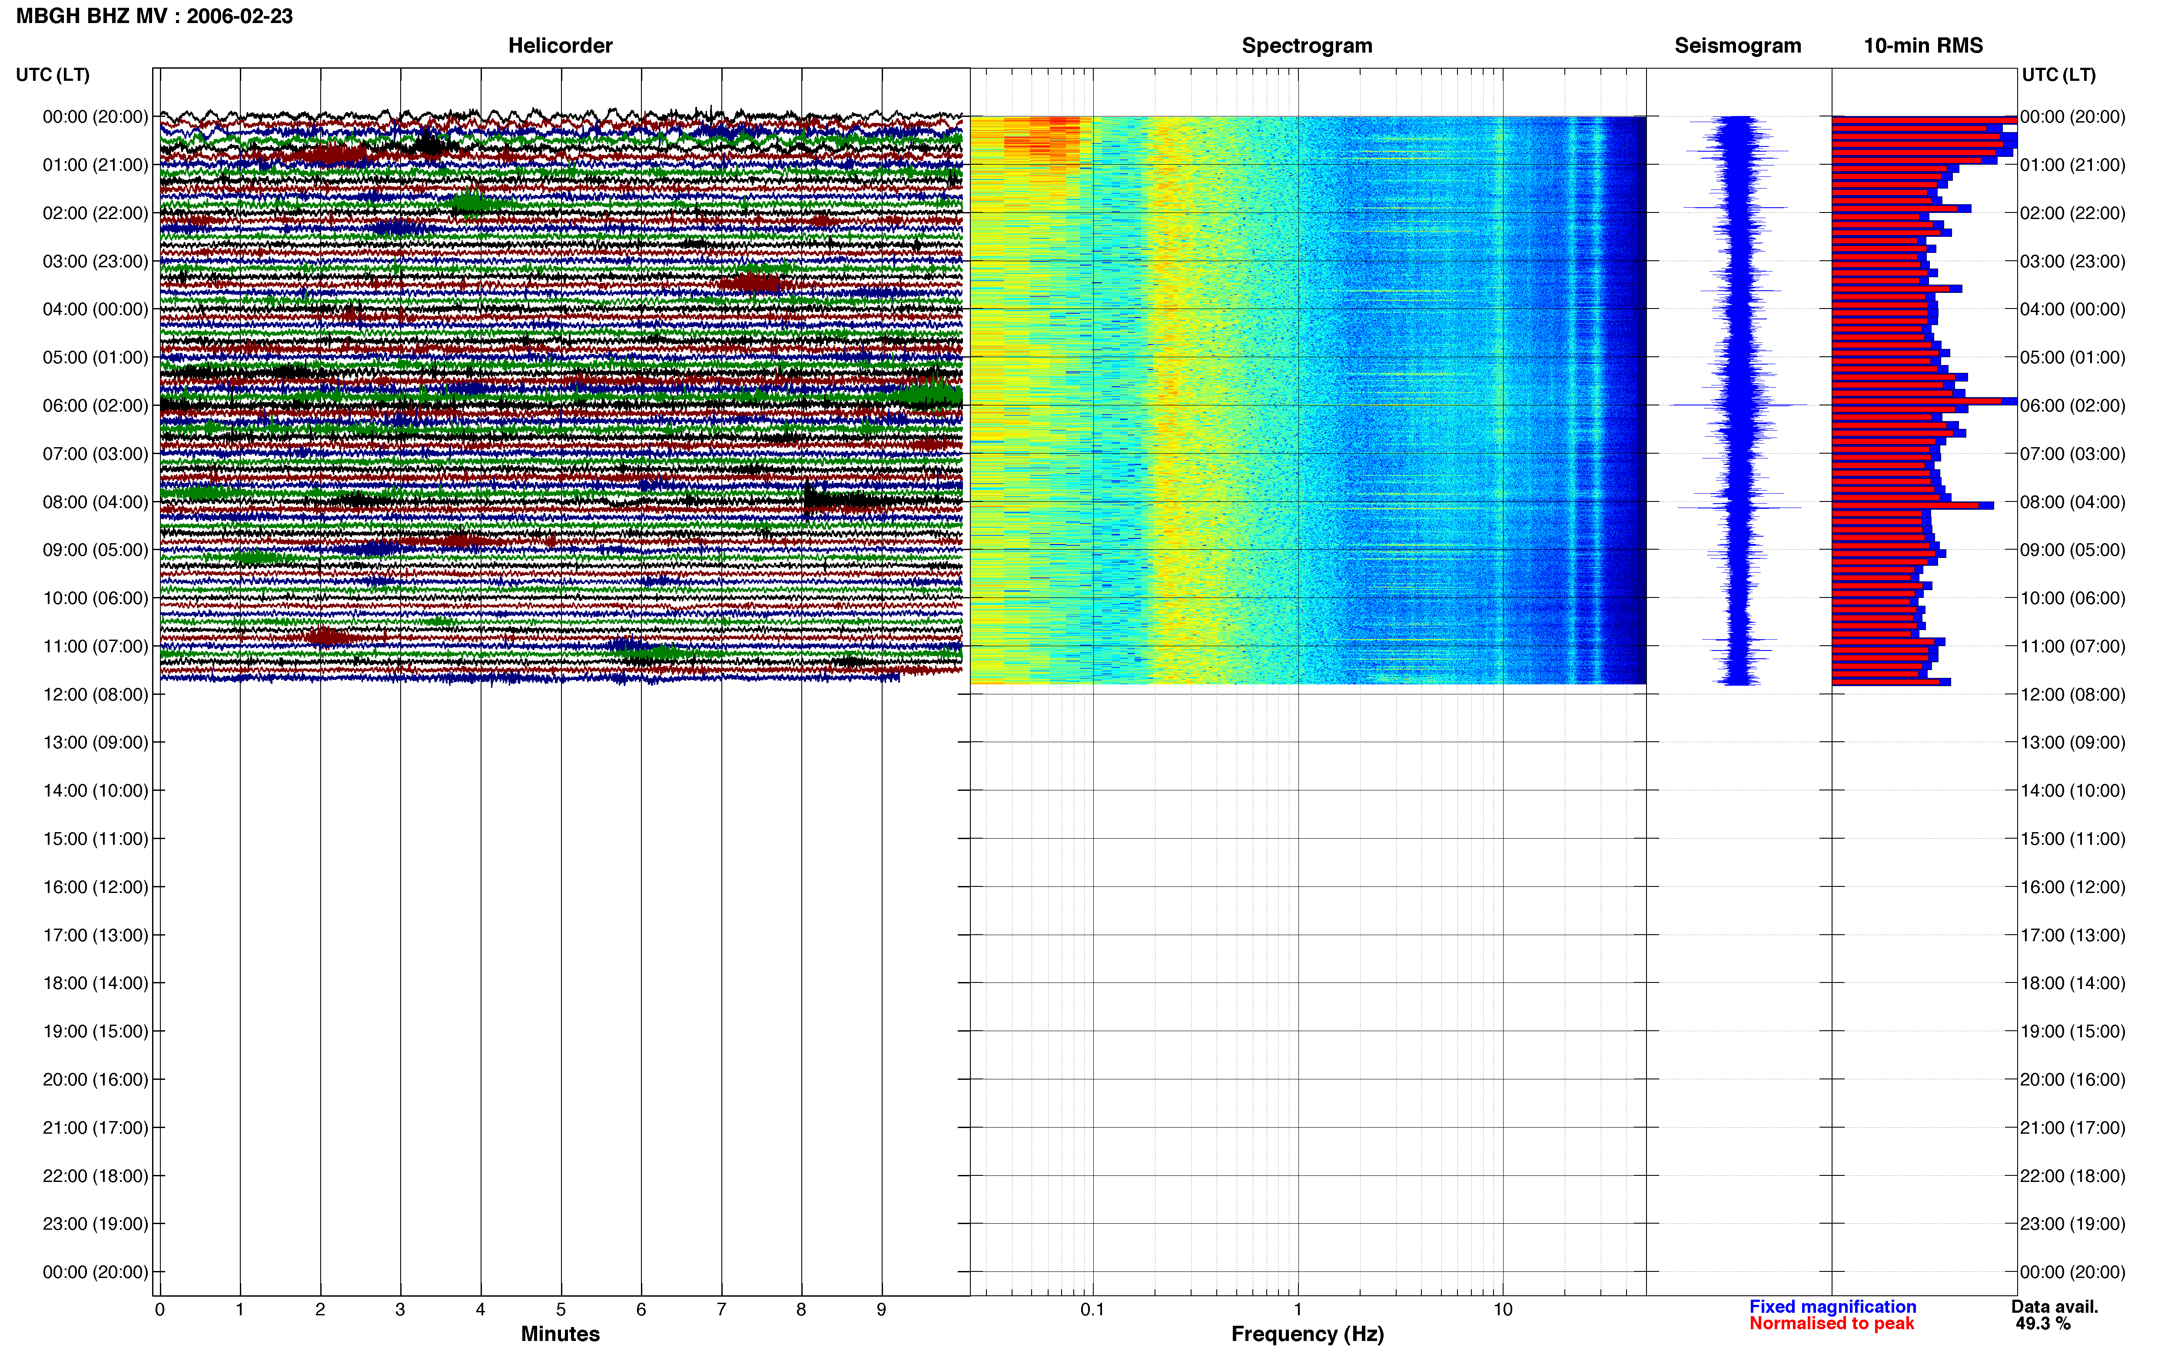Select the Minutes axis label

coord(560,1333)
